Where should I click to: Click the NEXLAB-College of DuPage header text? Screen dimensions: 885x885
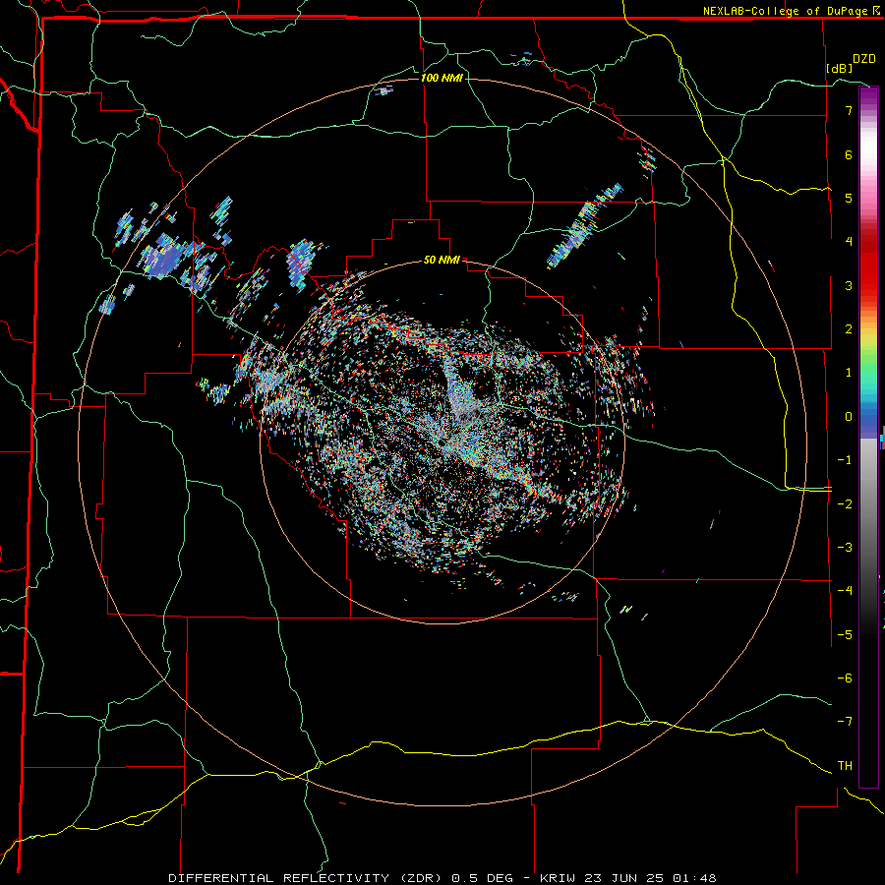click(x=786, y=11)
